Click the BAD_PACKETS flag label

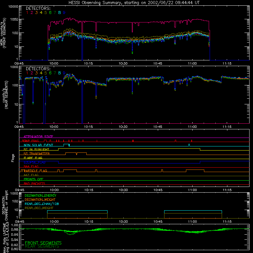(x=34, y=183)
